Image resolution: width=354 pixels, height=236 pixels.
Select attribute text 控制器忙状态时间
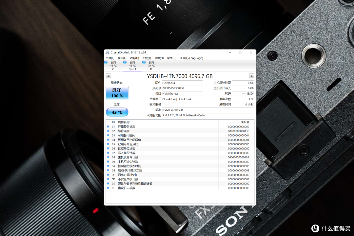(x=129, y=166)
